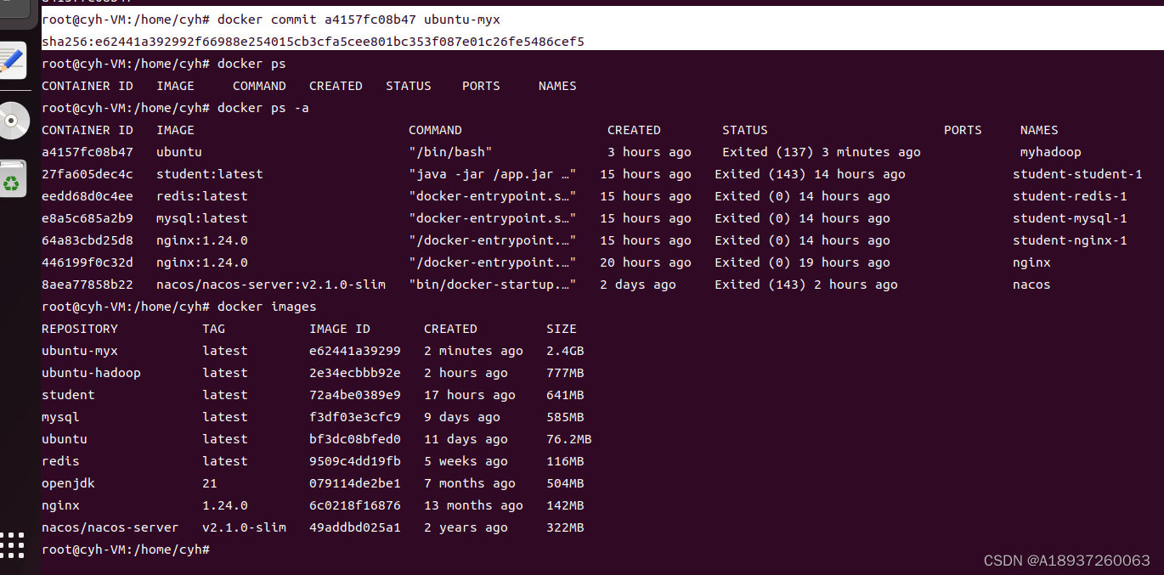Screen dimensions: 1164x575
Task: Click 'nacos/nacos-server:v2.1.0-slim' in ps table
Action: [271, 285]
